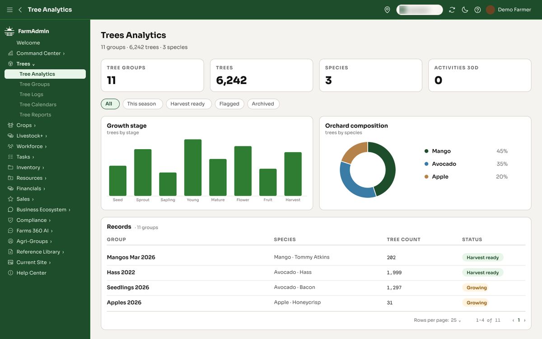The width and height of the screenshot is (542, 339).
Task: Open the Mangos Mar 2026 group
Action: coord(131,257)
